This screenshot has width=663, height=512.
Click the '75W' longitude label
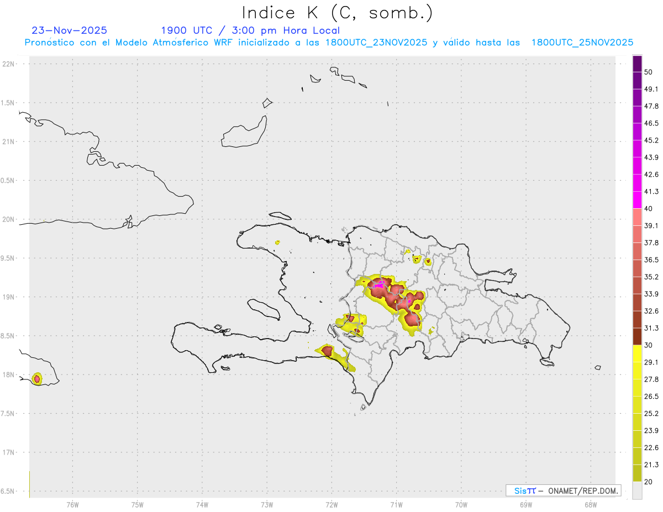point(138,505)
